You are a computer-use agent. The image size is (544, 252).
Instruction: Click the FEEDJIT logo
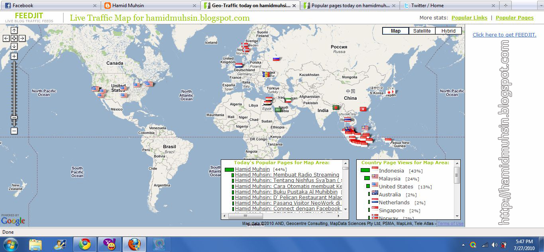(29, 17)
